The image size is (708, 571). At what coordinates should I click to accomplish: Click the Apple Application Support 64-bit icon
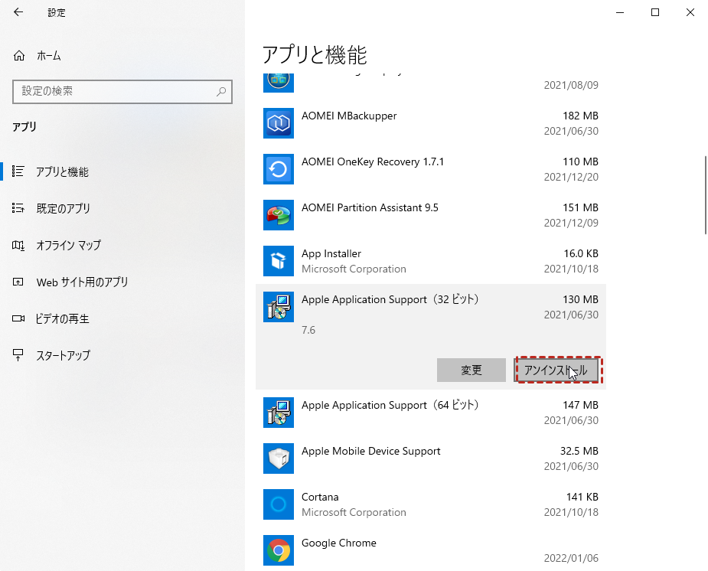point(279,413)
